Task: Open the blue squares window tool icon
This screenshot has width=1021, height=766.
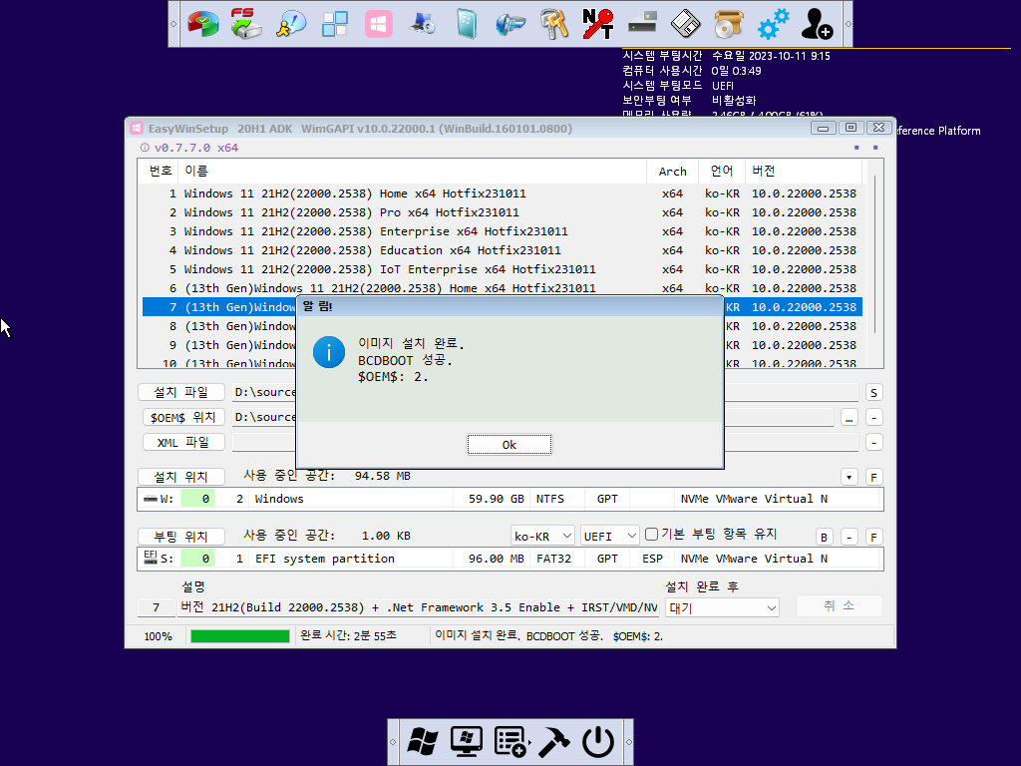Action: [335, 24]
